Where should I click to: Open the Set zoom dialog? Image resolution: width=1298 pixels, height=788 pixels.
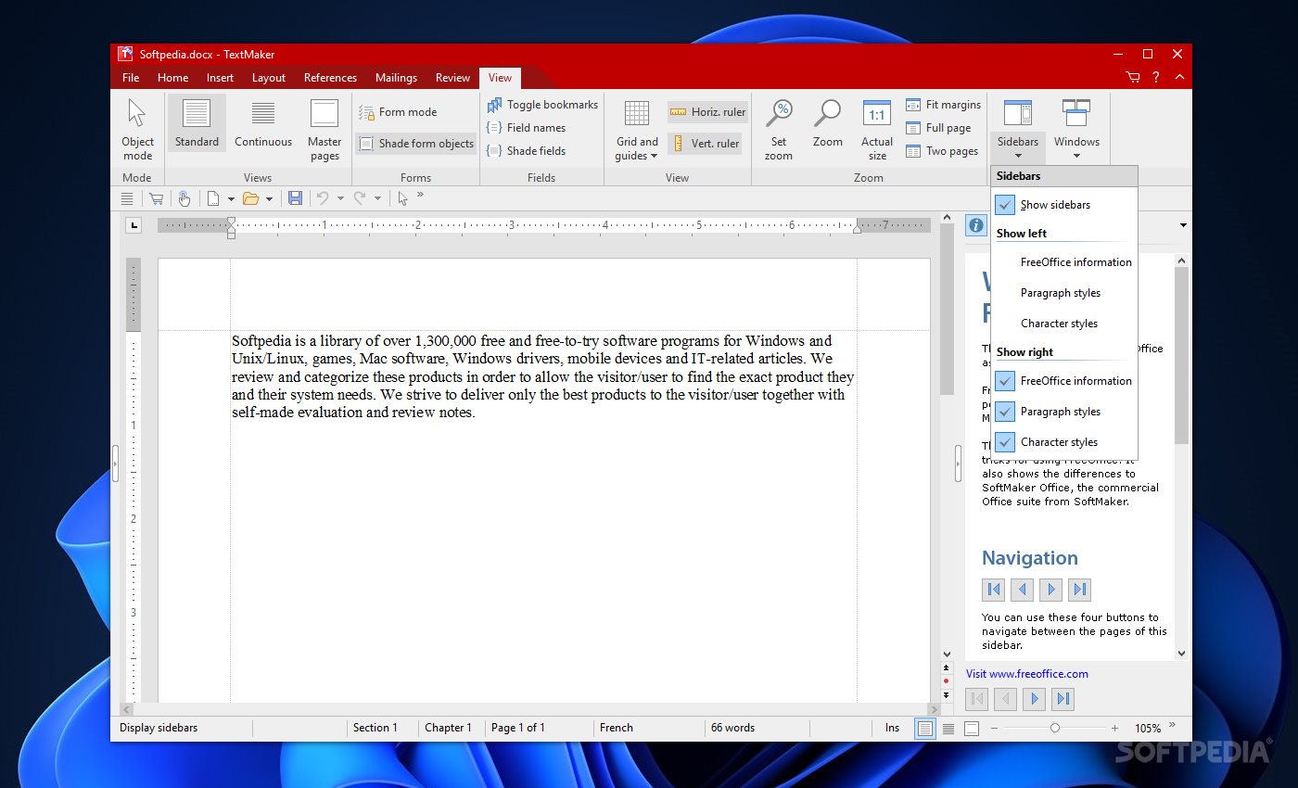779,129
